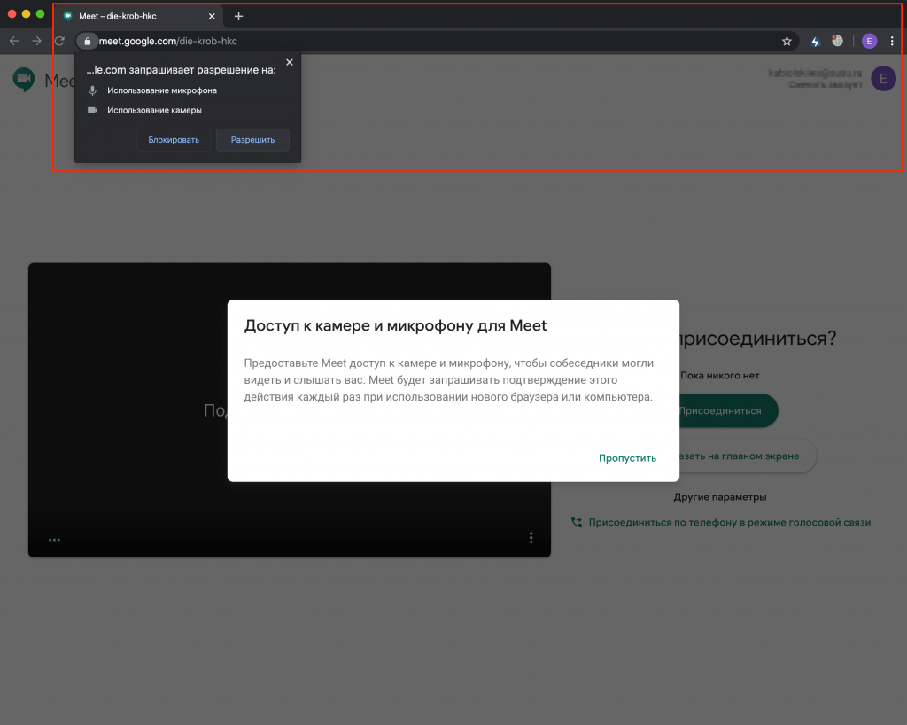Click the dialog title Доступ к камере
907x725 pixels.
point(395,326)
